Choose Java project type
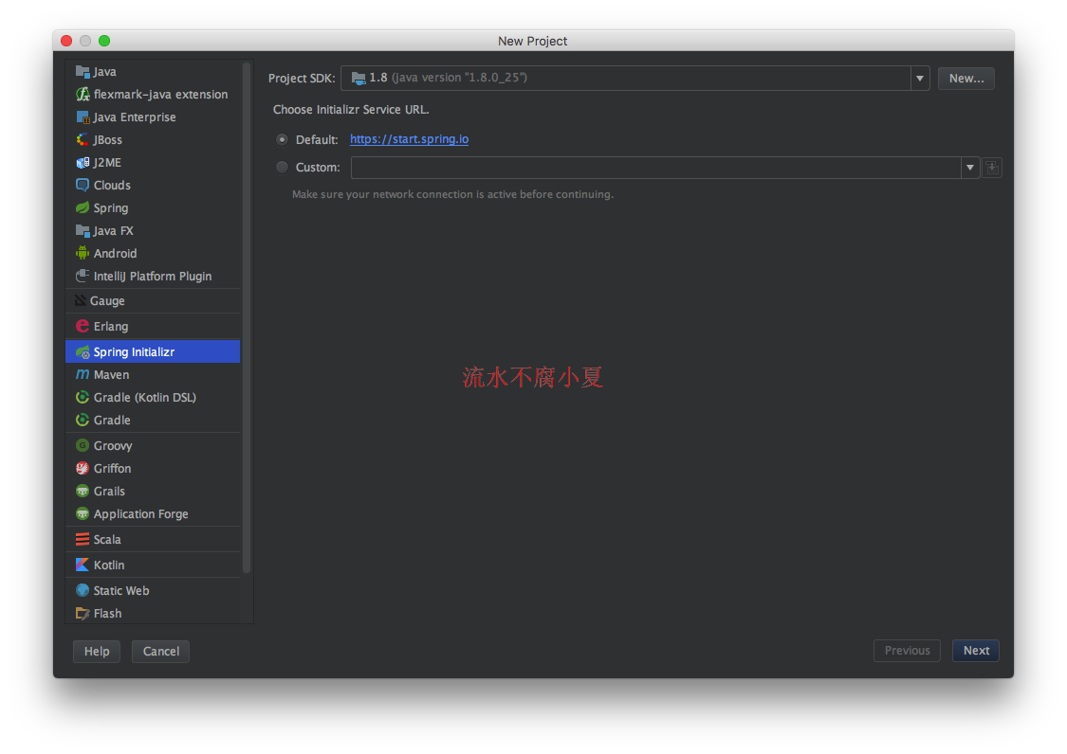Viewport: 1067px width, 754px height. coord(153,71)
